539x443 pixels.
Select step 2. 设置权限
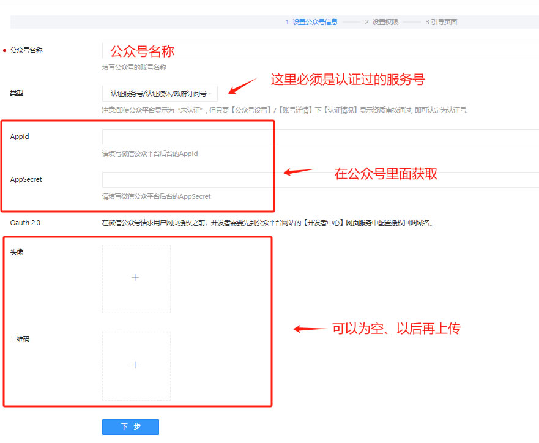382,22
